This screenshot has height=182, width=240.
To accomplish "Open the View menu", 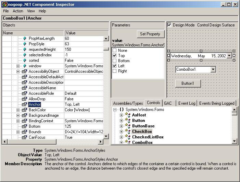I will 31,11.
